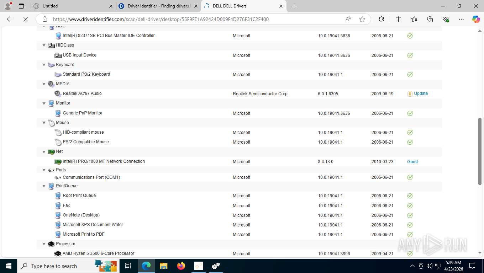Click the Root Print Queue icon
This screenshot has height=273, width=484.
(x=58, y=196)
